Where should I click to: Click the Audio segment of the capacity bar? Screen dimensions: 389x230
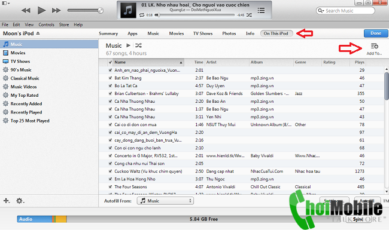pos(35,219)
